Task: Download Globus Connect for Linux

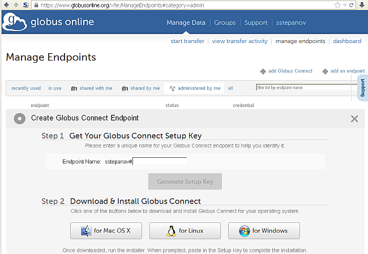Action: [185, 231]
